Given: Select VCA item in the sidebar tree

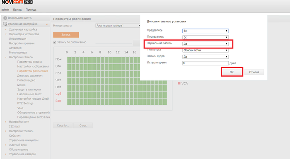Looking at the screenshot, I should click(x=20, y=108).
